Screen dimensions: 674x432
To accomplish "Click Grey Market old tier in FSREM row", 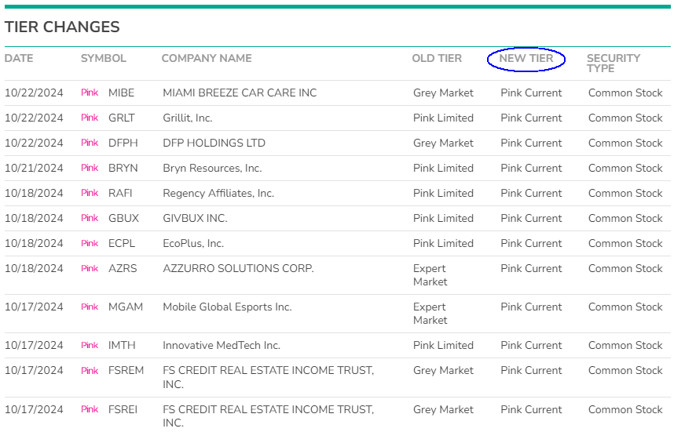I will 443,371.
